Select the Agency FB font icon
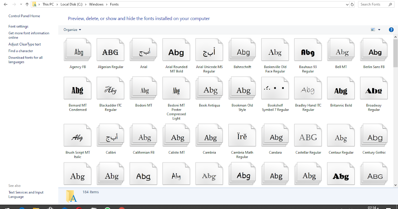This screenshot has width=398, height=209. click(78, 50)
